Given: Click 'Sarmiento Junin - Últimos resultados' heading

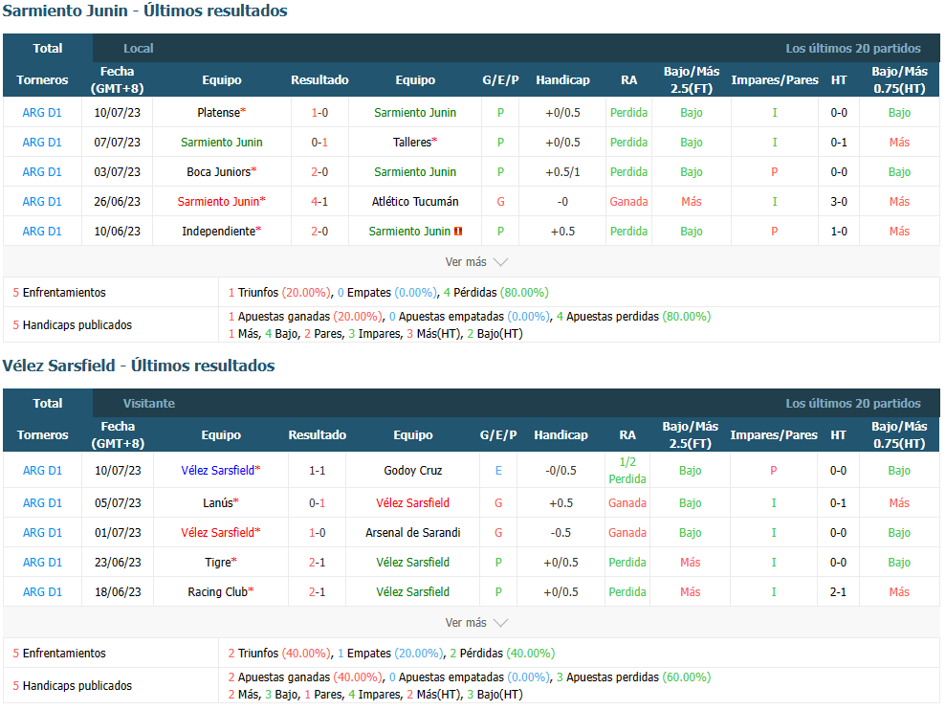Looking at the screenshot, I should 144,11.
